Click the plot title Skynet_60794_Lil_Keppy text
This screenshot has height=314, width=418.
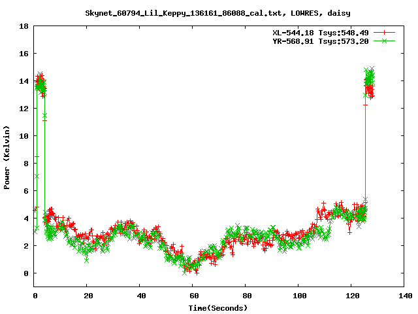(x=217, y=13)
